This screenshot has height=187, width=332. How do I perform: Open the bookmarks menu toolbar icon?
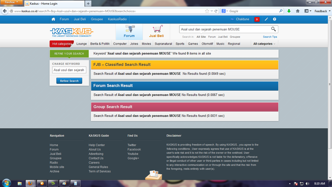click(308, 11)
